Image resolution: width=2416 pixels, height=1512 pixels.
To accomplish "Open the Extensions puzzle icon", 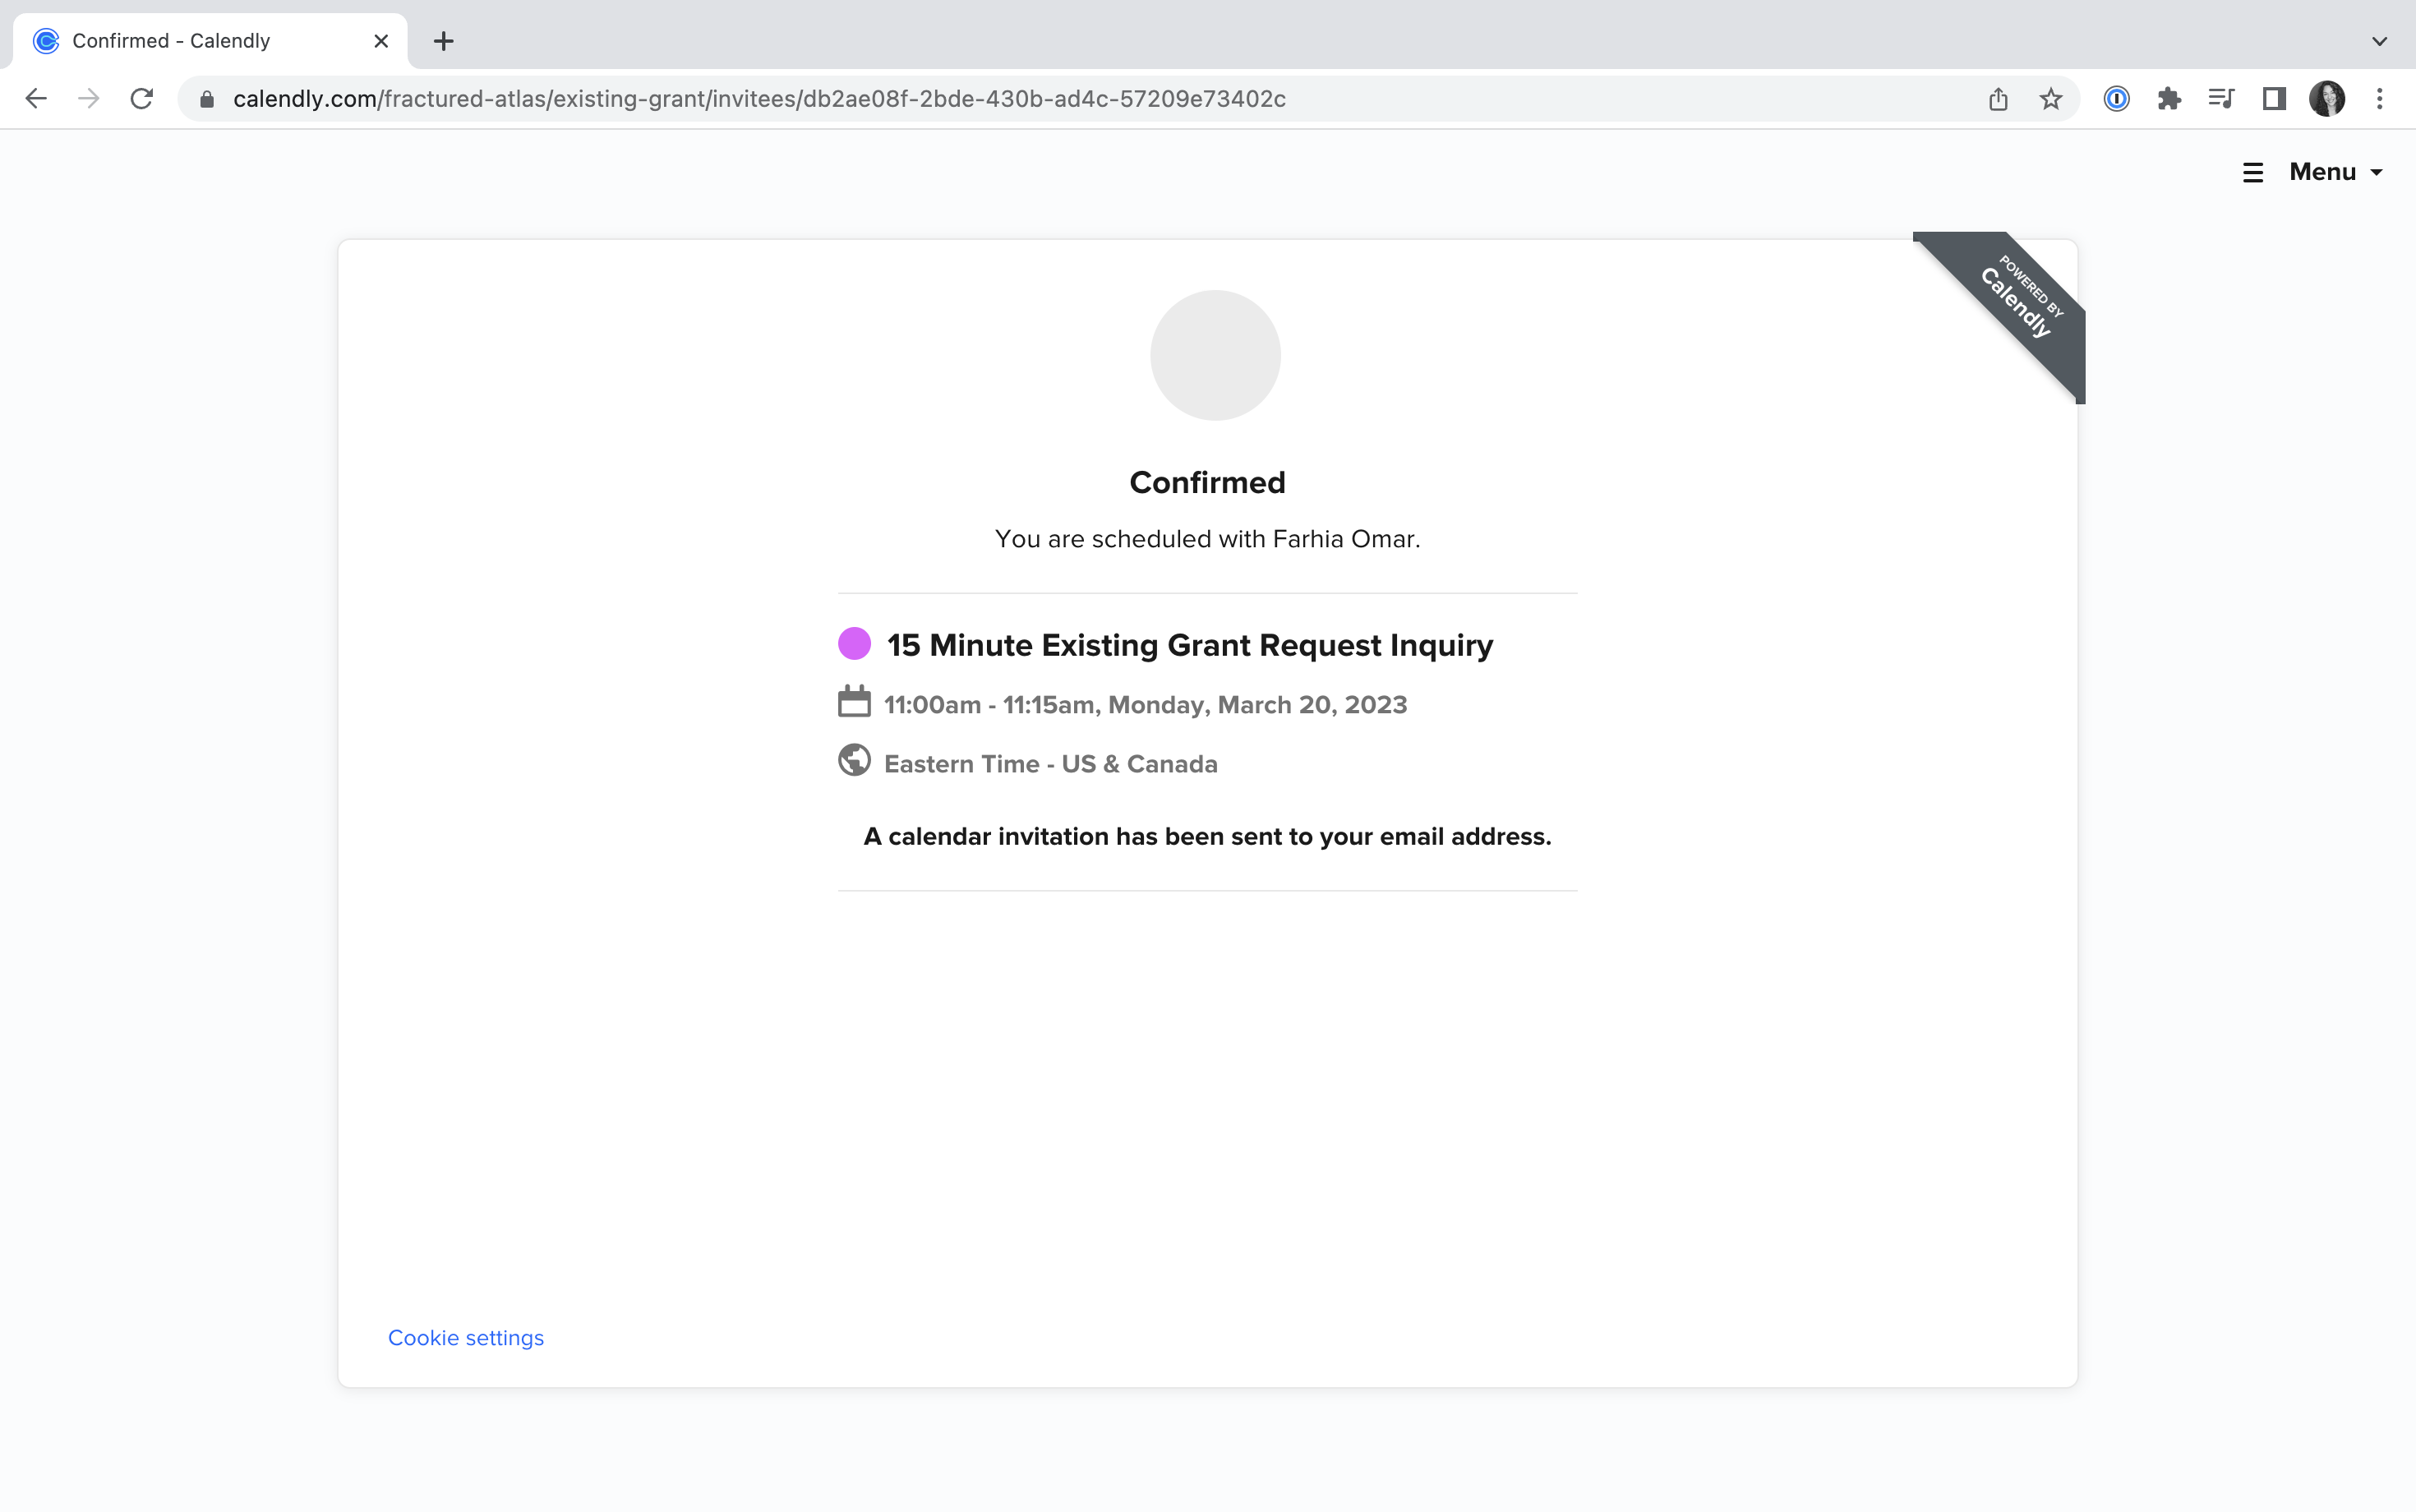I will (x=2169, y=98).
